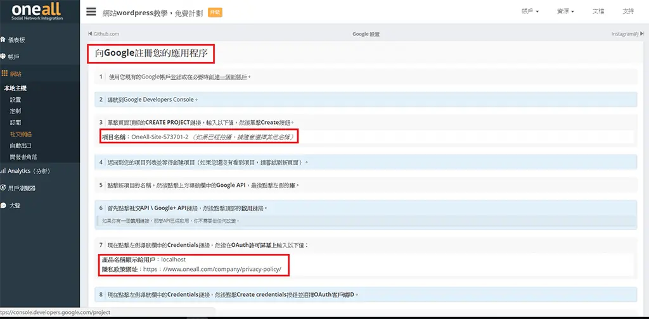Click the Analytics bar chart icon
Image resolution: width=649 pixels, height=319 pixels.
[x=3, y=171]
